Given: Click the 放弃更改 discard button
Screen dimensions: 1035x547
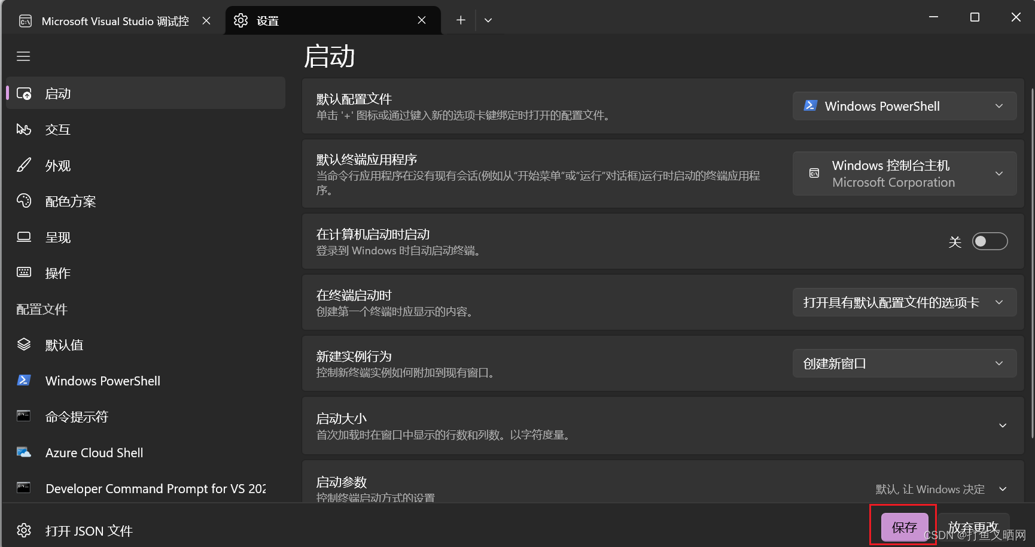Looking at the screenshot, I should coord(973,527).
